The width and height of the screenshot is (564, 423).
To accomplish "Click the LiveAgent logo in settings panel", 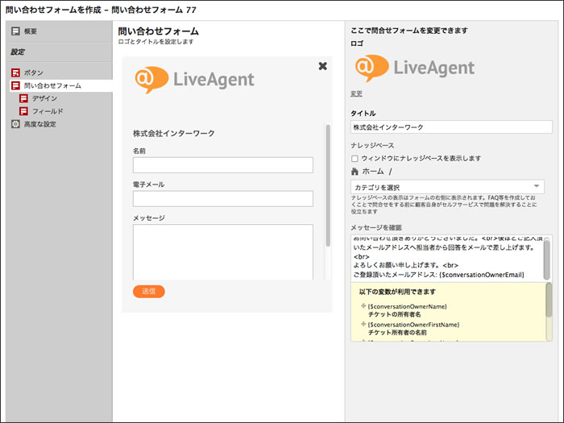I will 415,68.
